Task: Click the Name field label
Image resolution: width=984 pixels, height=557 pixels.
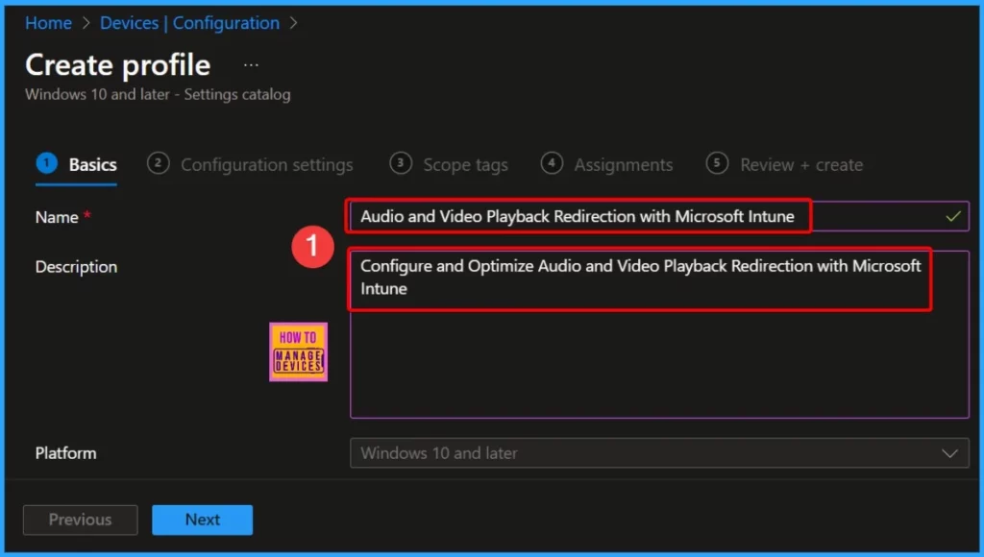Action: coord(57,217)
